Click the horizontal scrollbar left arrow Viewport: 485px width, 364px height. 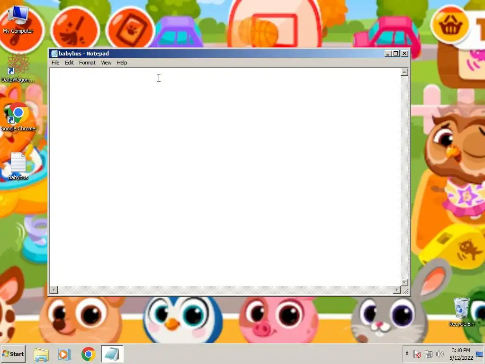(x=54, y=290)
